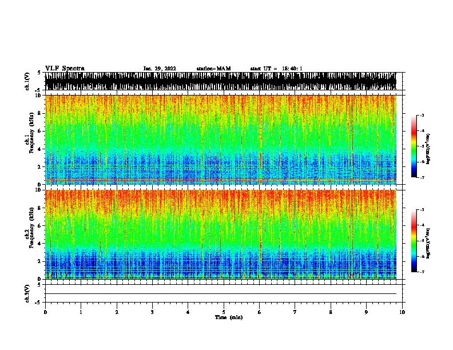Click the color scale bar beside ch.2 spectrogram
453x350 pixels.
coord(414,241)
